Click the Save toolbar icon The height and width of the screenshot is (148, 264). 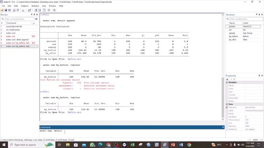point(6,10)
